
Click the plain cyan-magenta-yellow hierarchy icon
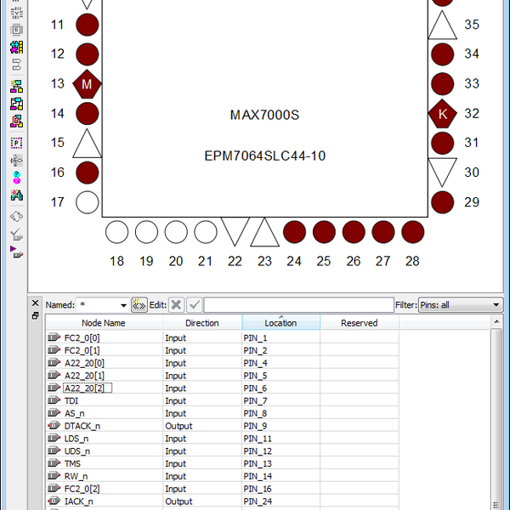pos(17,104)
